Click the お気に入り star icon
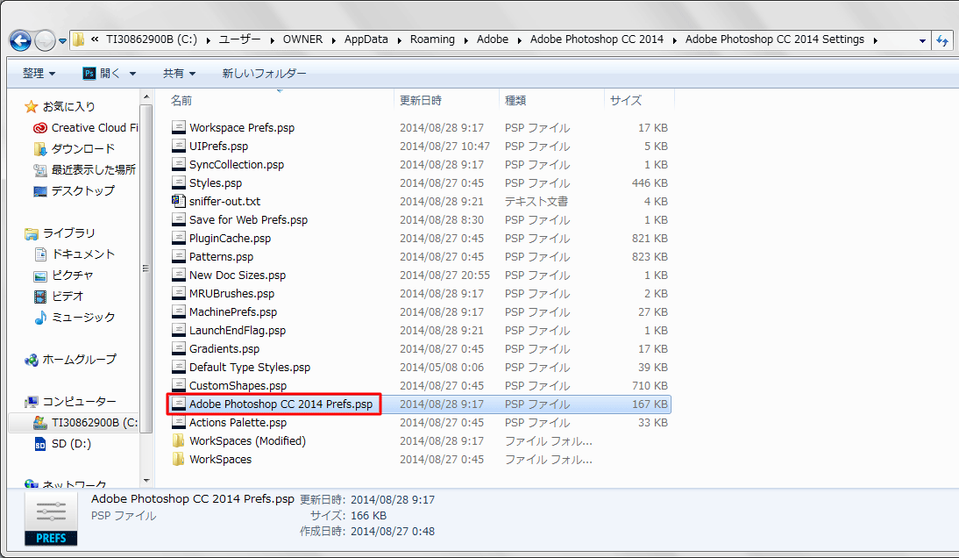The width and height of the screenshot is (959, 558). (32, 107)
